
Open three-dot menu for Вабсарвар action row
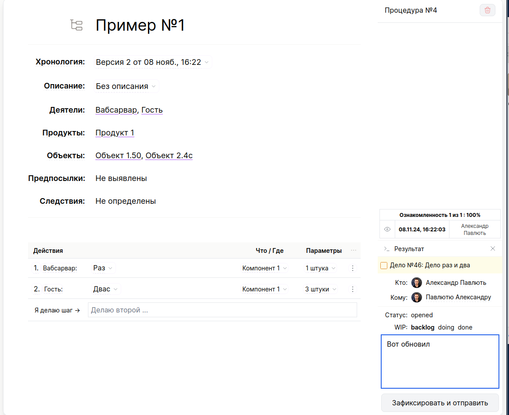[353, 268]
